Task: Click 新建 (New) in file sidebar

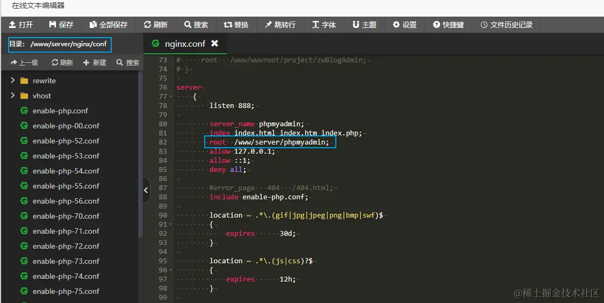Action: 95,62
